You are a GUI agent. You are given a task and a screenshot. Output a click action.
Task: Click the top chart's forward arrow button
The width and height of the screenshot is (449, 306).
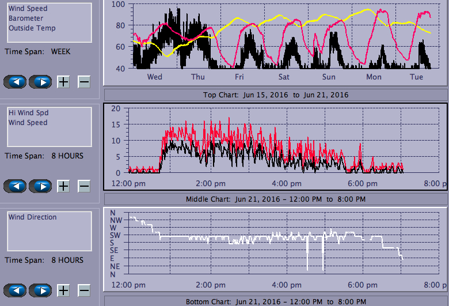[x=40, y=82]
